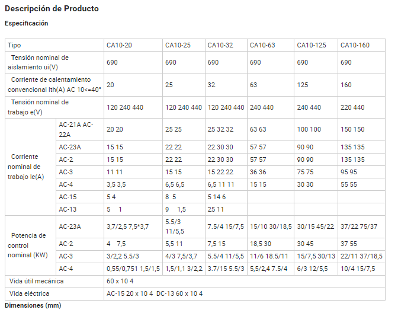Click the 'Potencia de control nominal (KW)' cell
The height and width of the screenshot is (313, 398).
30,245
